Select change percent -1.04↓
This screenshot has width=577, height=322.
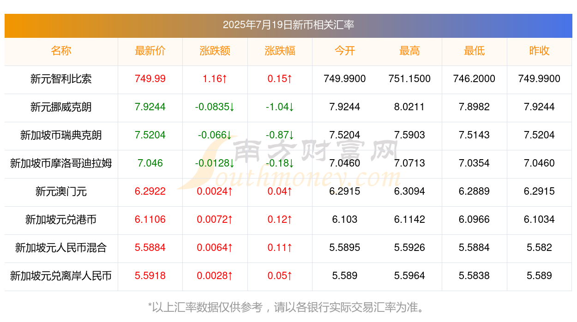tap(280, 107)
